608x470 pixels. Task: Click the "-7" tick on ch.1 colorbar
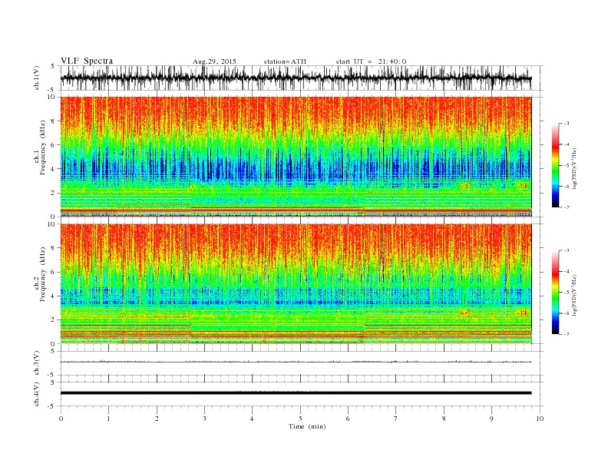click(567, 207)
